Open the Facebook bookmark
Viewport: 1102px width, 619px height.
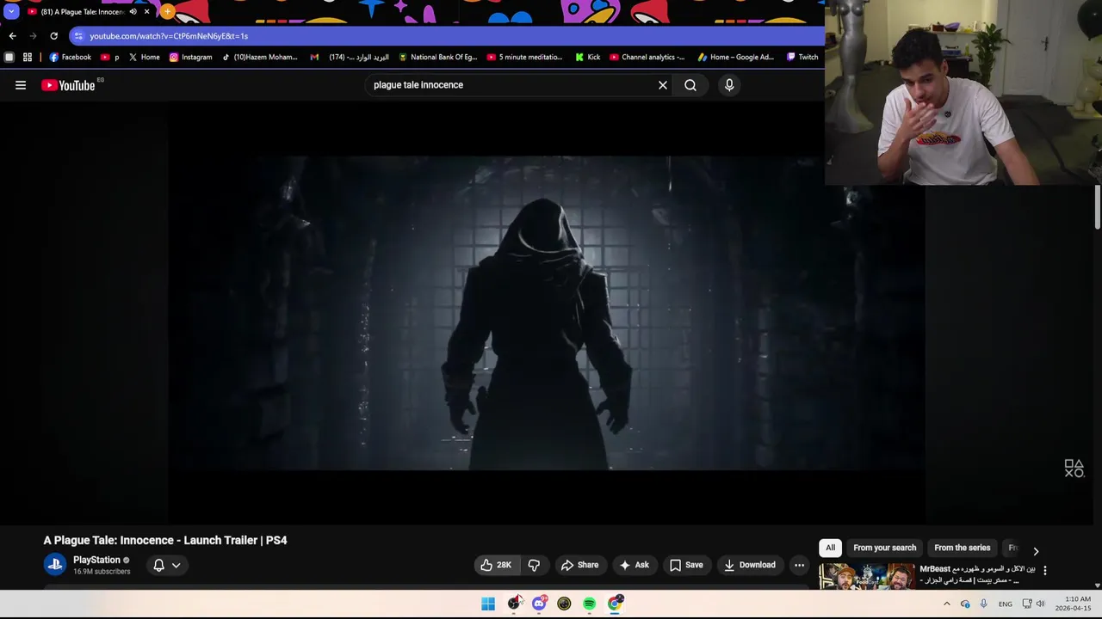click(x=70, y=58)
